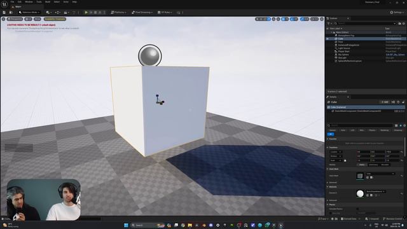This screenshot has width=407, height=229.
Task: Click the Outliner settings gear icon
Action: click(404, 24)
